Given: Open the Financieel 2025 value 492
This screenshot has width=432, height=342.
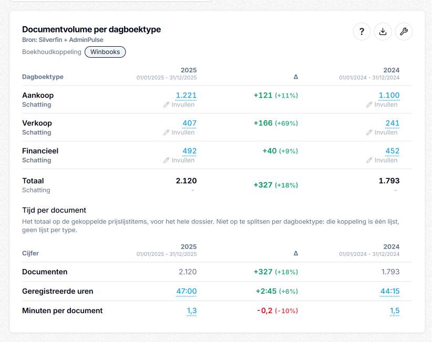Looking at the screenshot, I should 189,151.
